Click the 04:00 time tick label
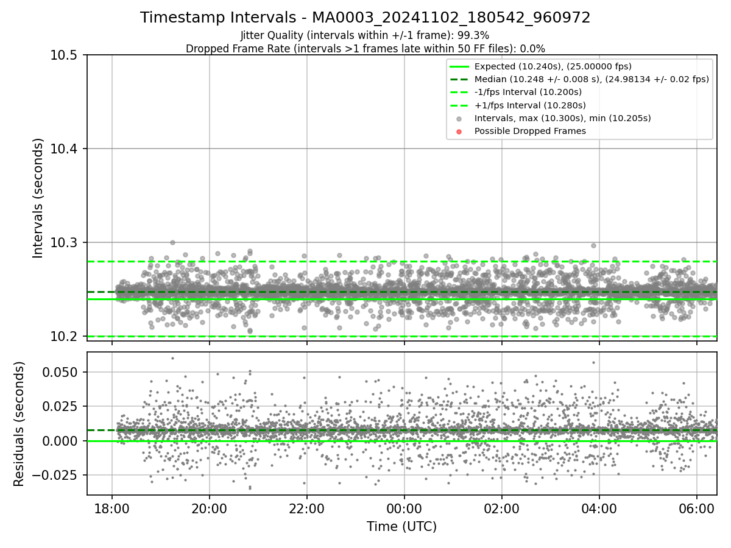 (599, 508)
